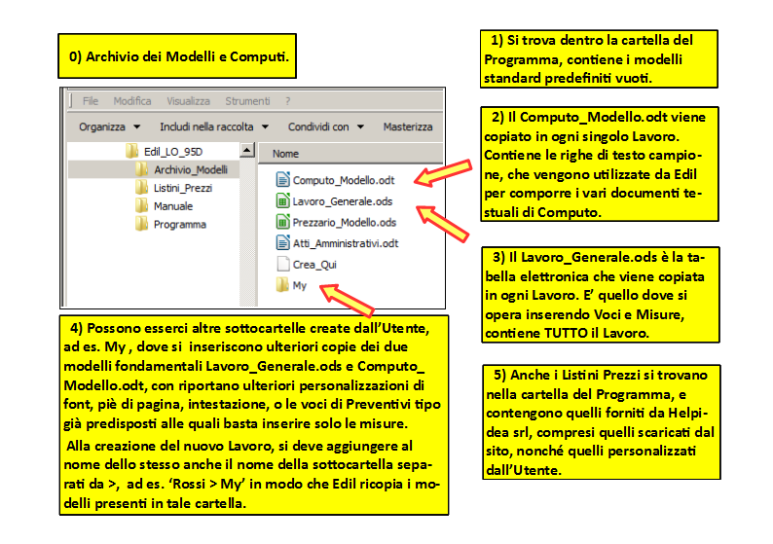
Task: Select the Atti_Amministrativi.odt document icon
Action: tap(283, 242)
